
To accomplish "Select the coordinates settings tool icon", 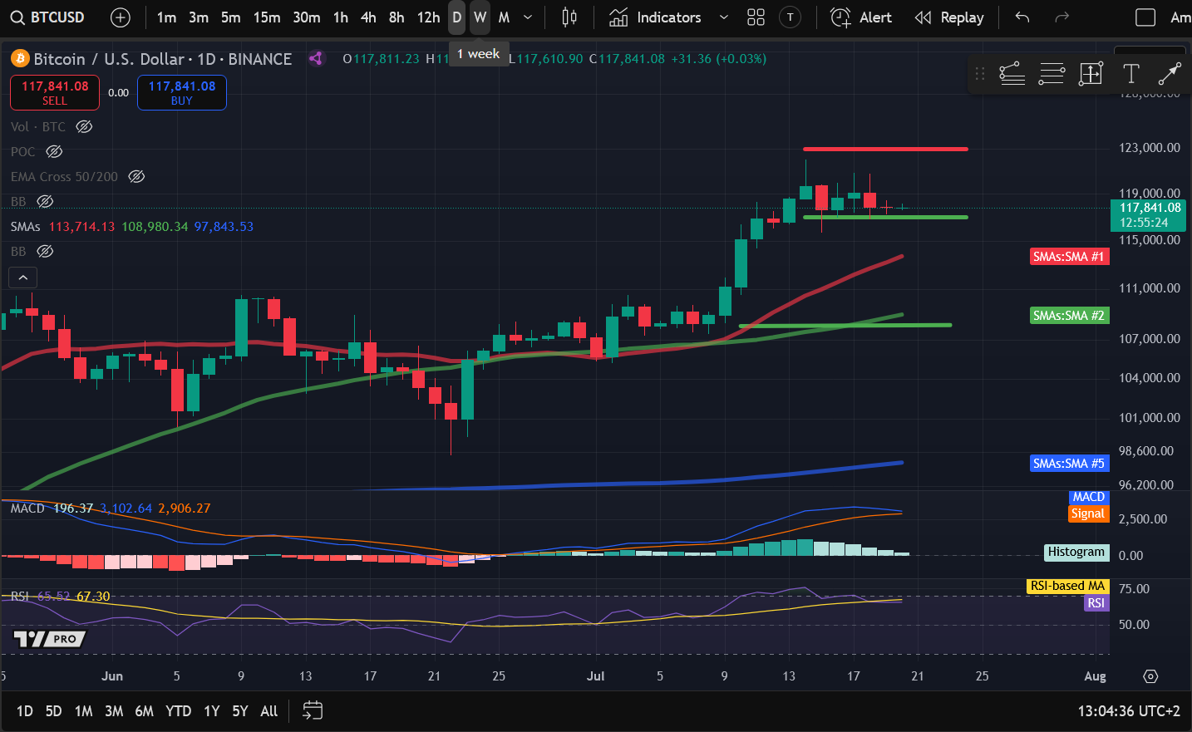I will point(1091,74).
